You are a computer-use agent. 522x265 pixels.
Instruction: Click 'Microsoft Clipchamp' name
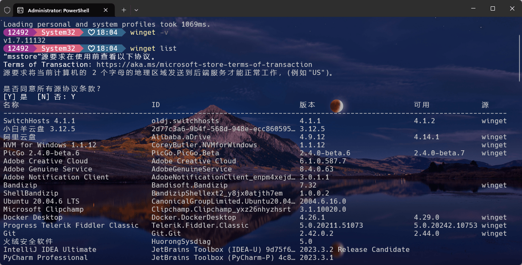[44, 210]
